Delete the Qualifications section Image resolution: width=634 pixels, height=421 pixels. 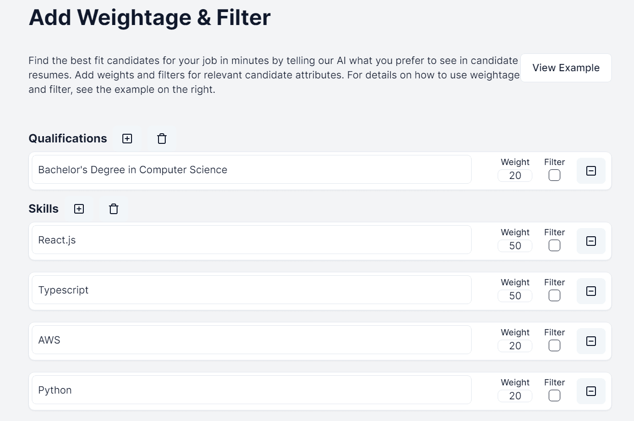[x=162, y=139]
